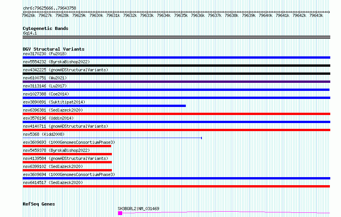Image resolution: width=341 pixels, height=217 pixels.
Task: Click the 79641k ruler position
Action: 282,15
